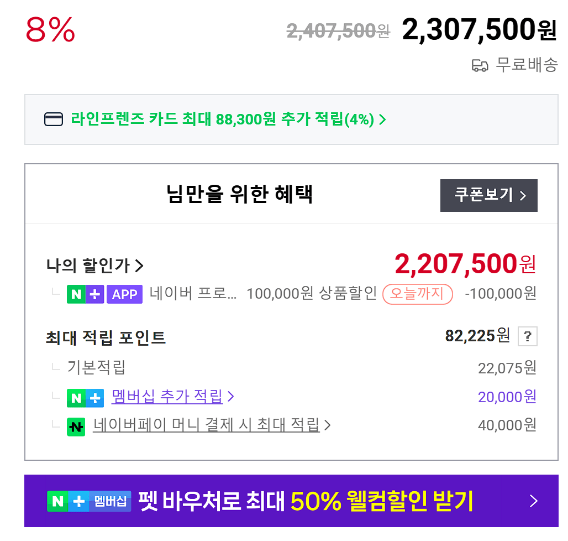Select the N+ badge next to 네이버 프로모션
The width and height of the screenshot is (568, 541).
pos(86,294)
